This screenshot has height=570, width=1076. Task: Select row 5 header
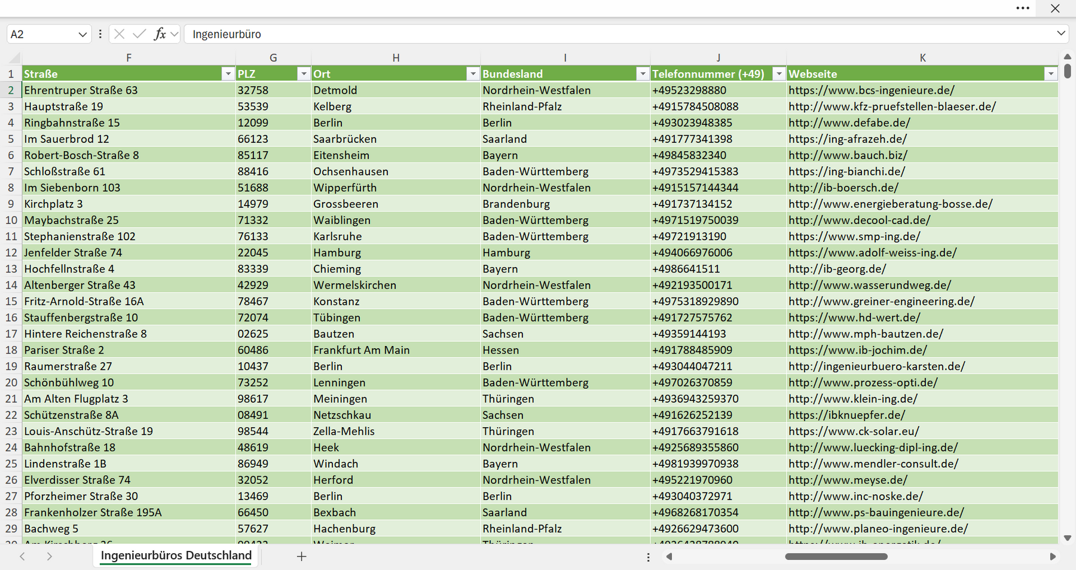pos(11,139)
